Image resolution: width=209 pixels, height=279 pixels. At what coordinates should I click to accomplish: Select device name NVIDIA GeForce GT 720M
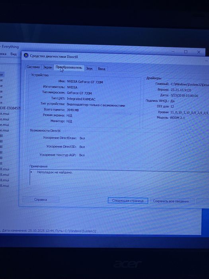[x=85, y=82]
